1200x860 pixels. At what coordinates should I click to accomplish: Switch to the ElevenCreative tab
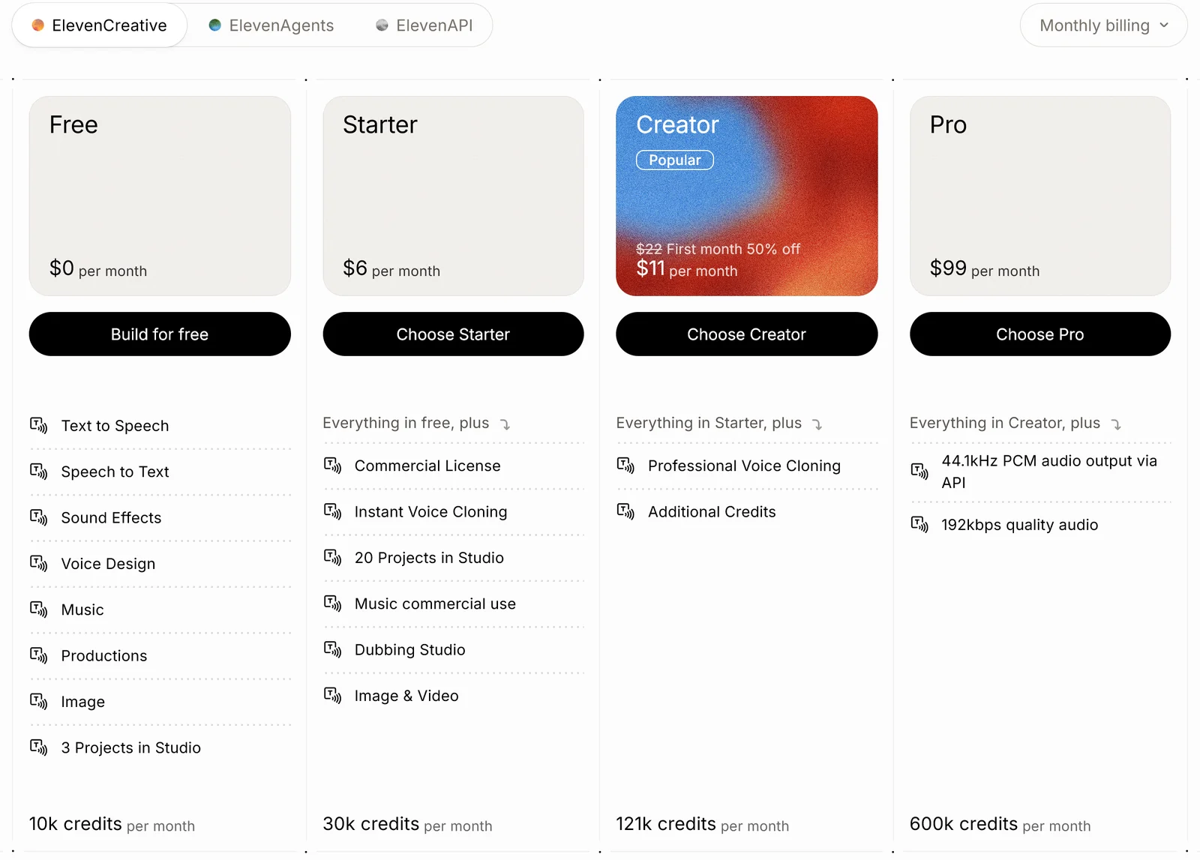coord(100,25)
